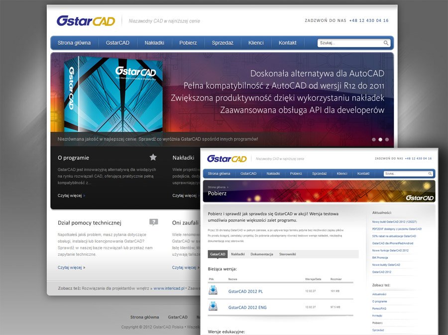Viewport: 448px width, 335px height.
Task: Open Strona główna in the Pobierz page navigation bar
Action: [x=219, y=174]
